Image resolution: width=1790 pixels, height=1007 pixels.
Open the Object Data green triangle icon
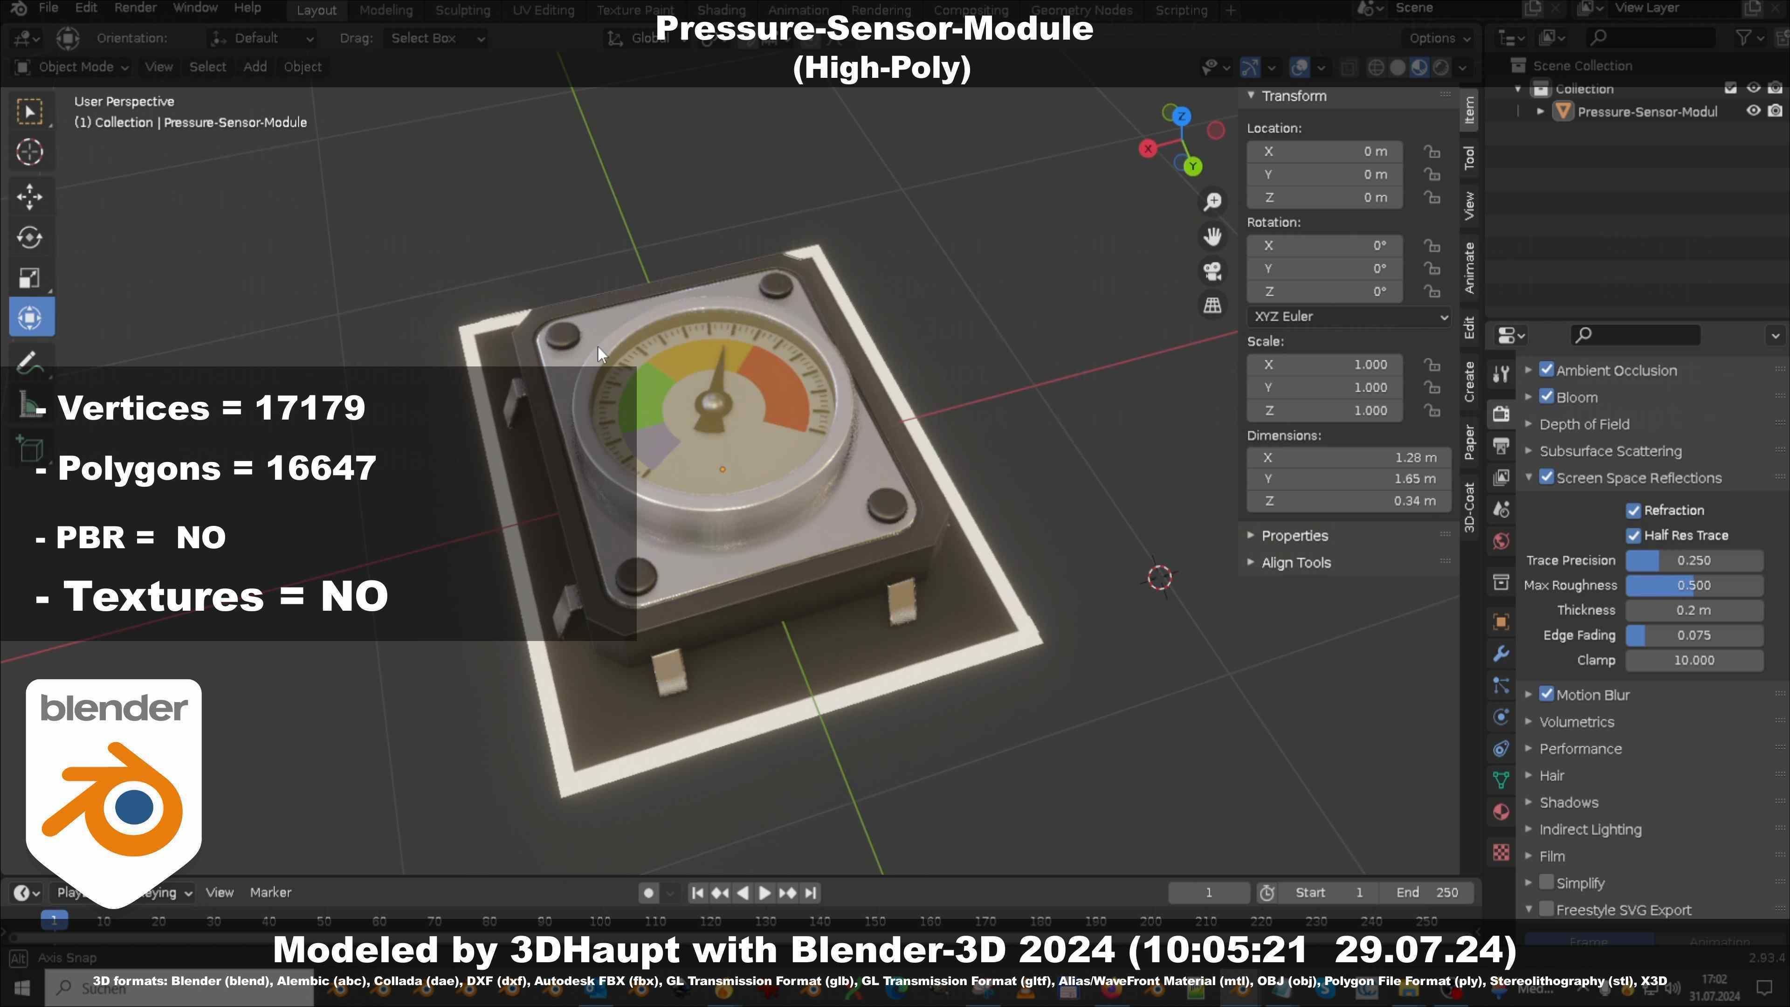tap(1501, 780)
